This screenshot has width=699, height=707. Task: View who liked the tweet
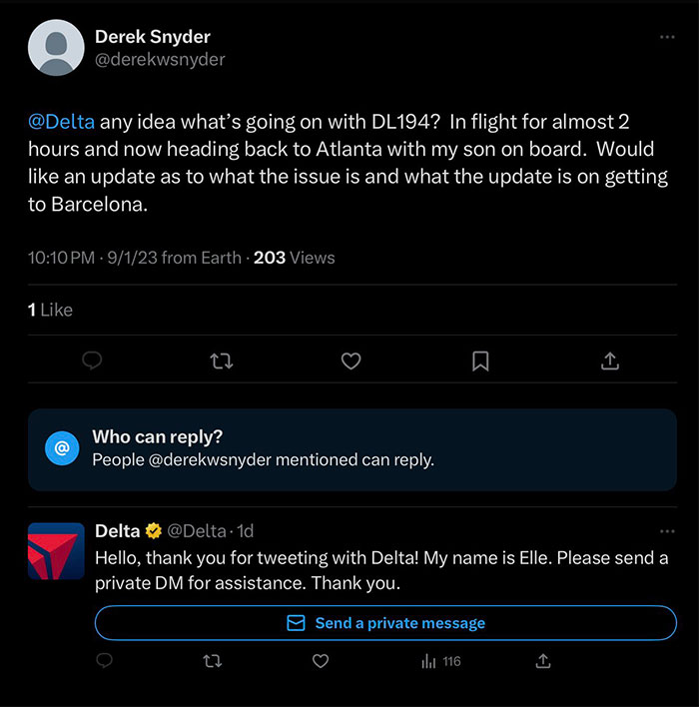(50, 310)
